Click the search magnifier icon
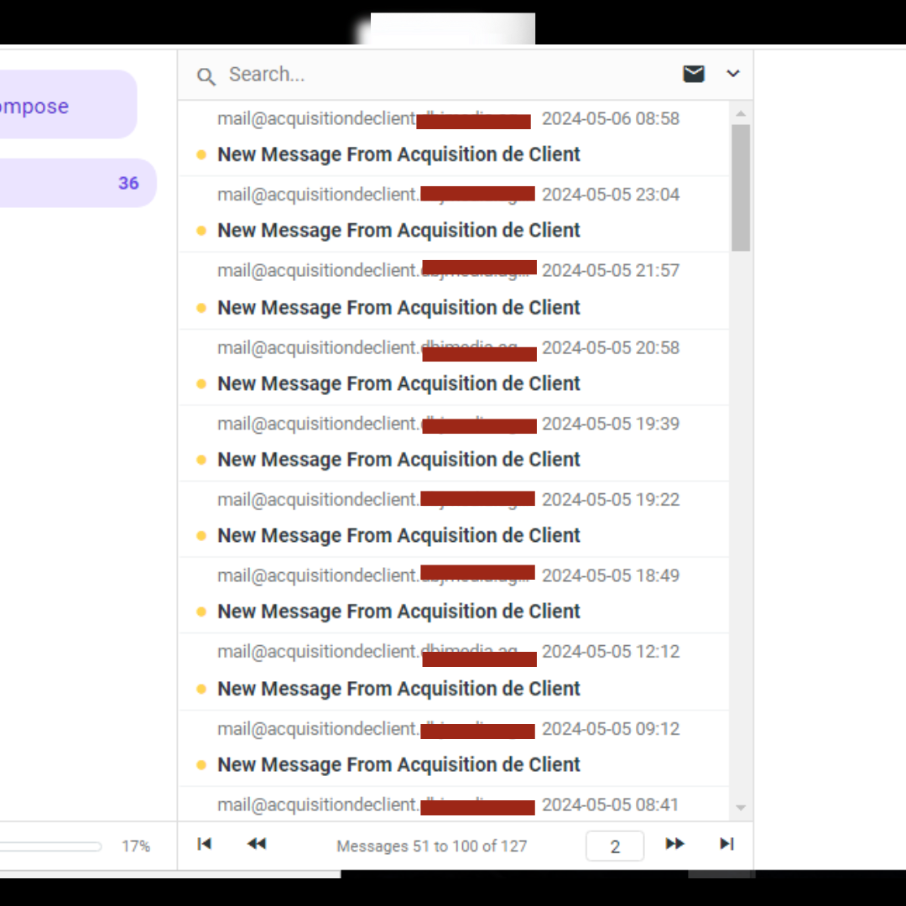 [206, 76]
